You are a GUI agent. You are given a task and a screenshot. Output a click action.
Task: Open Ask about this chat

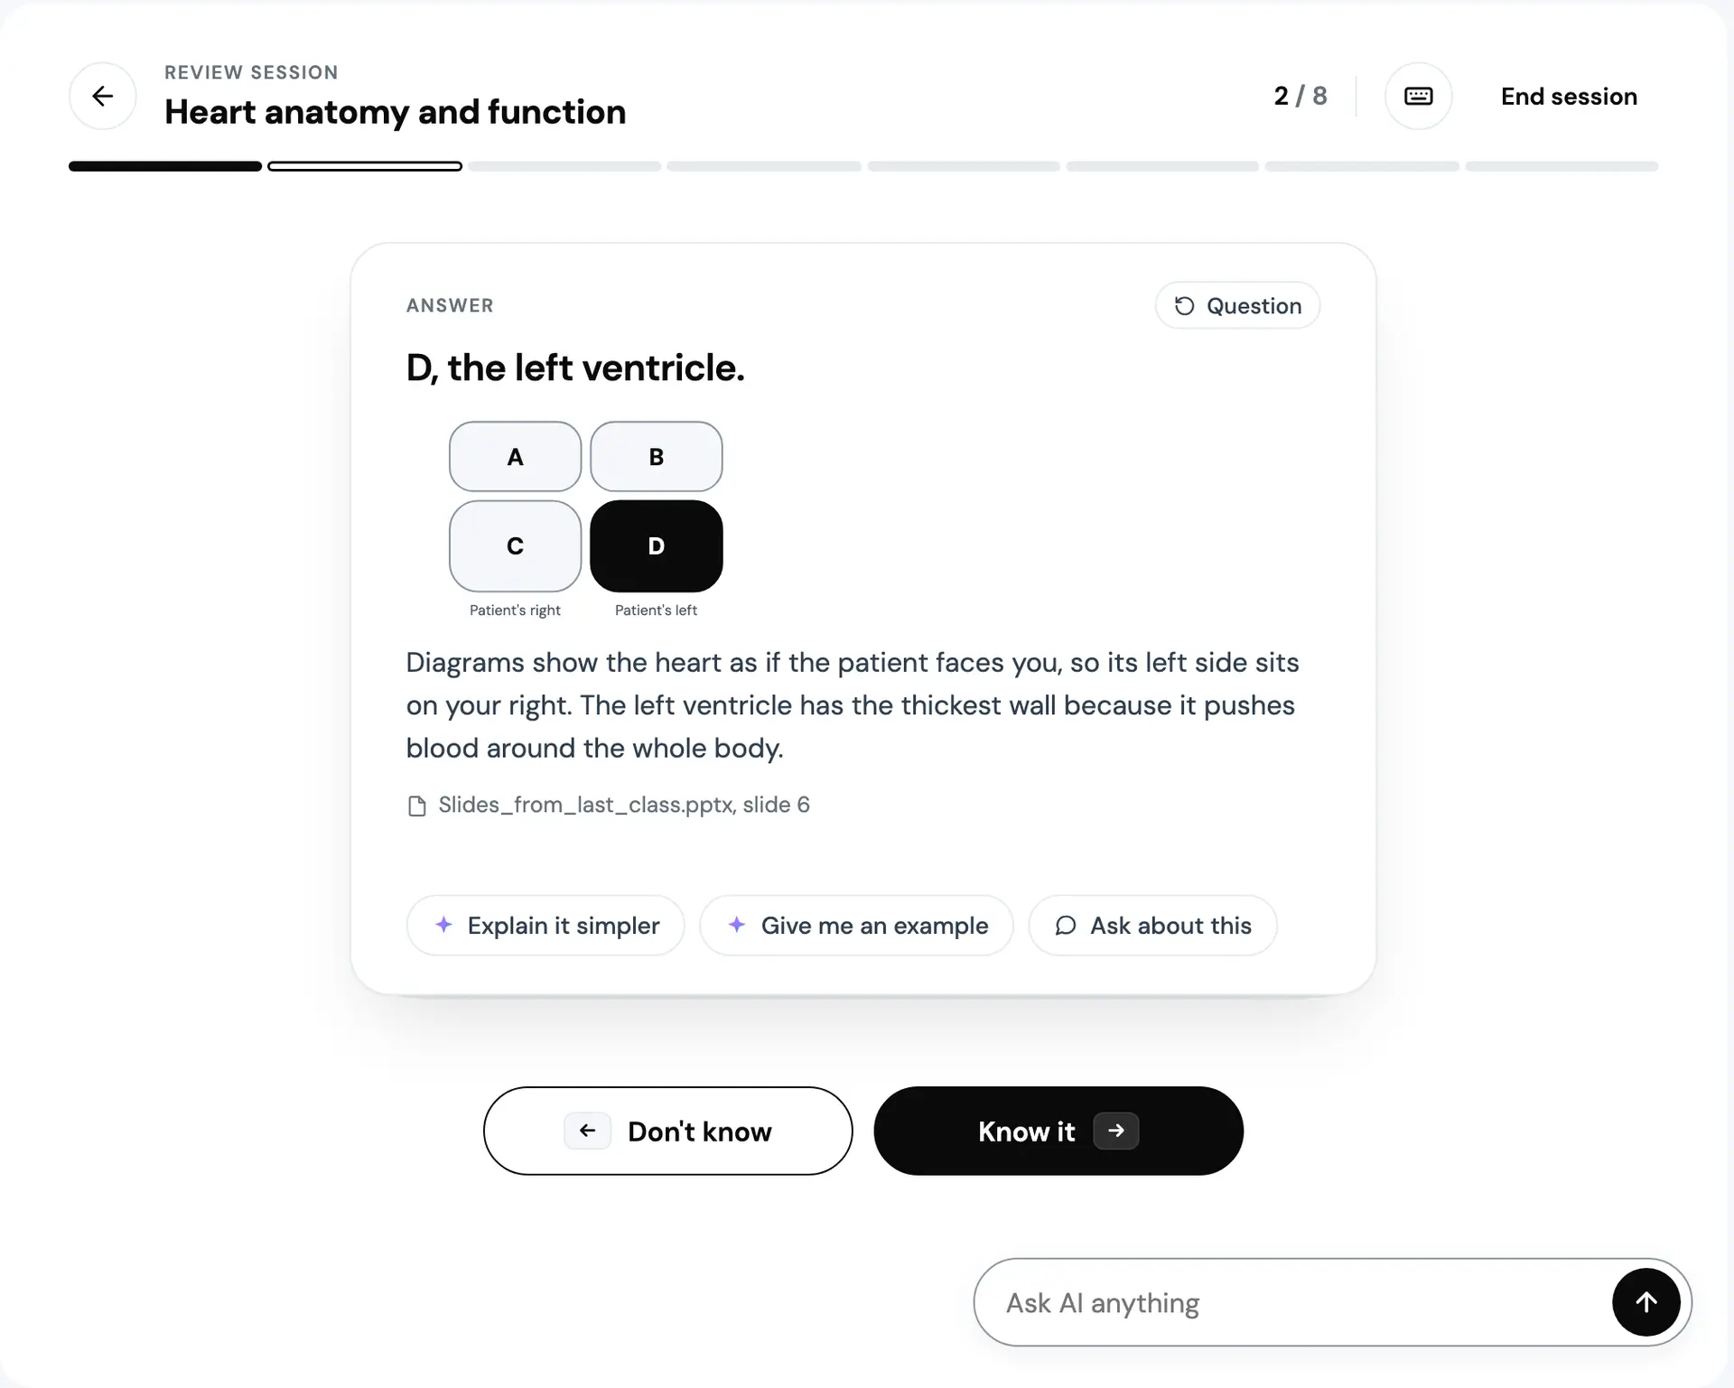point(1152,926)
